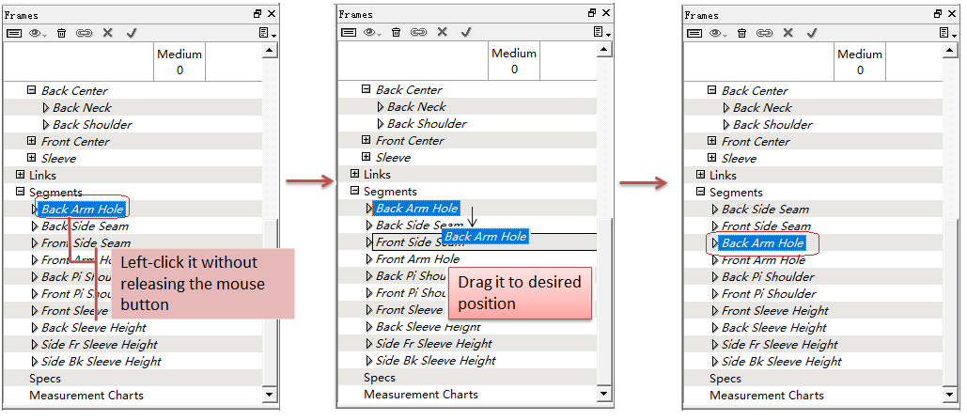Image resolution: width=967 pixels, height=420 pixels.
Task: Click the checkmark apply icon in right Frames panel
Action: click(x=810, y=33)
